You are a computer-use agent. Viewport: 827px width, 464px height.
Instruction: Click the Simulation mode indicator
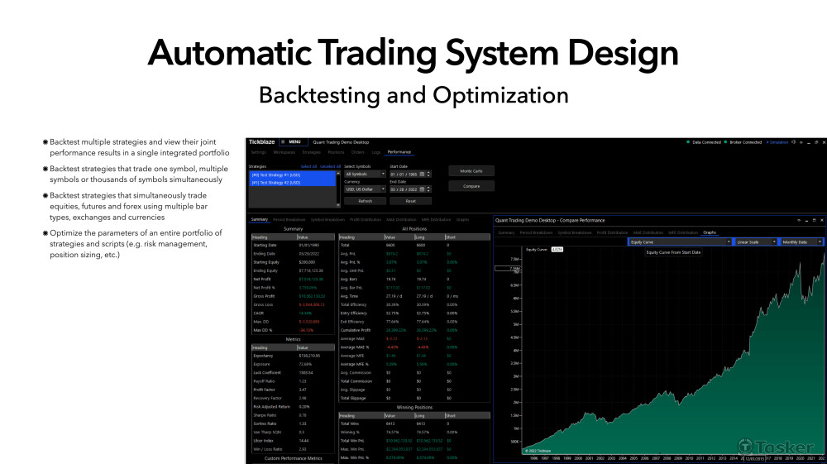(x=777, y=141)
